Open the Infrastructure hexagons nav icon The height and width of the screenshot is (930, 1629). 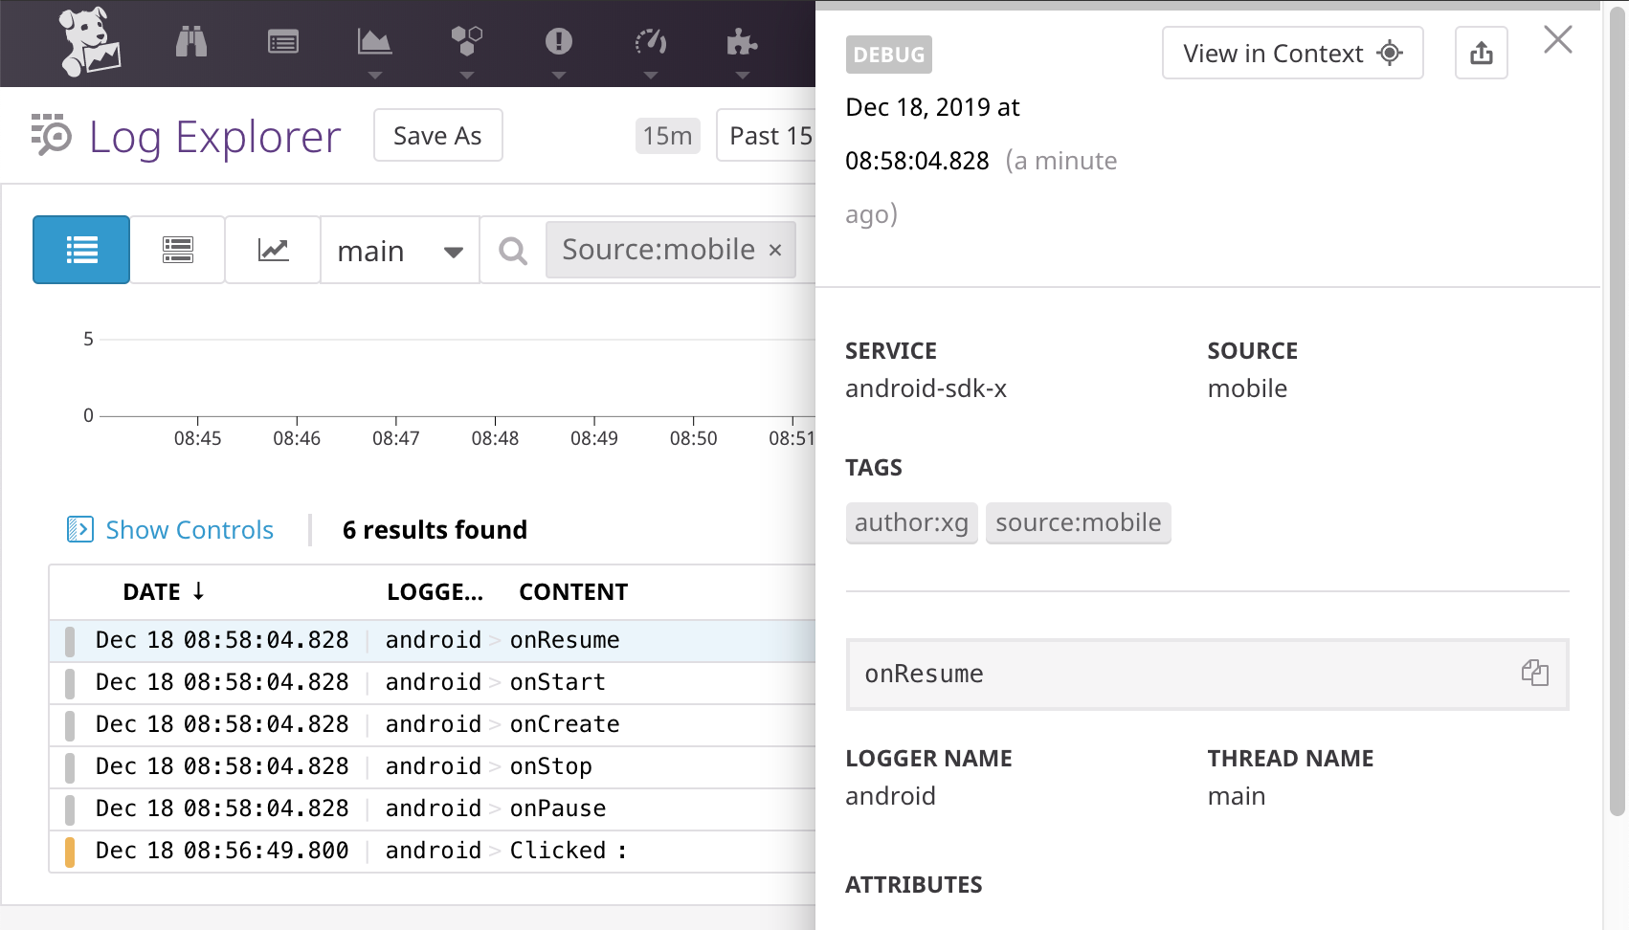pos(466,41)
